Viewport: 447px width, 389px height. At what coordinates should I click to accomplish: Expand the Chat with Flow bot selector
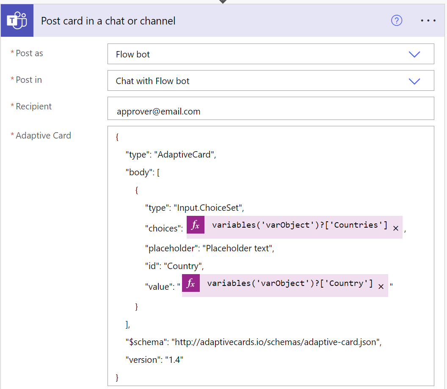click(414, 80)
